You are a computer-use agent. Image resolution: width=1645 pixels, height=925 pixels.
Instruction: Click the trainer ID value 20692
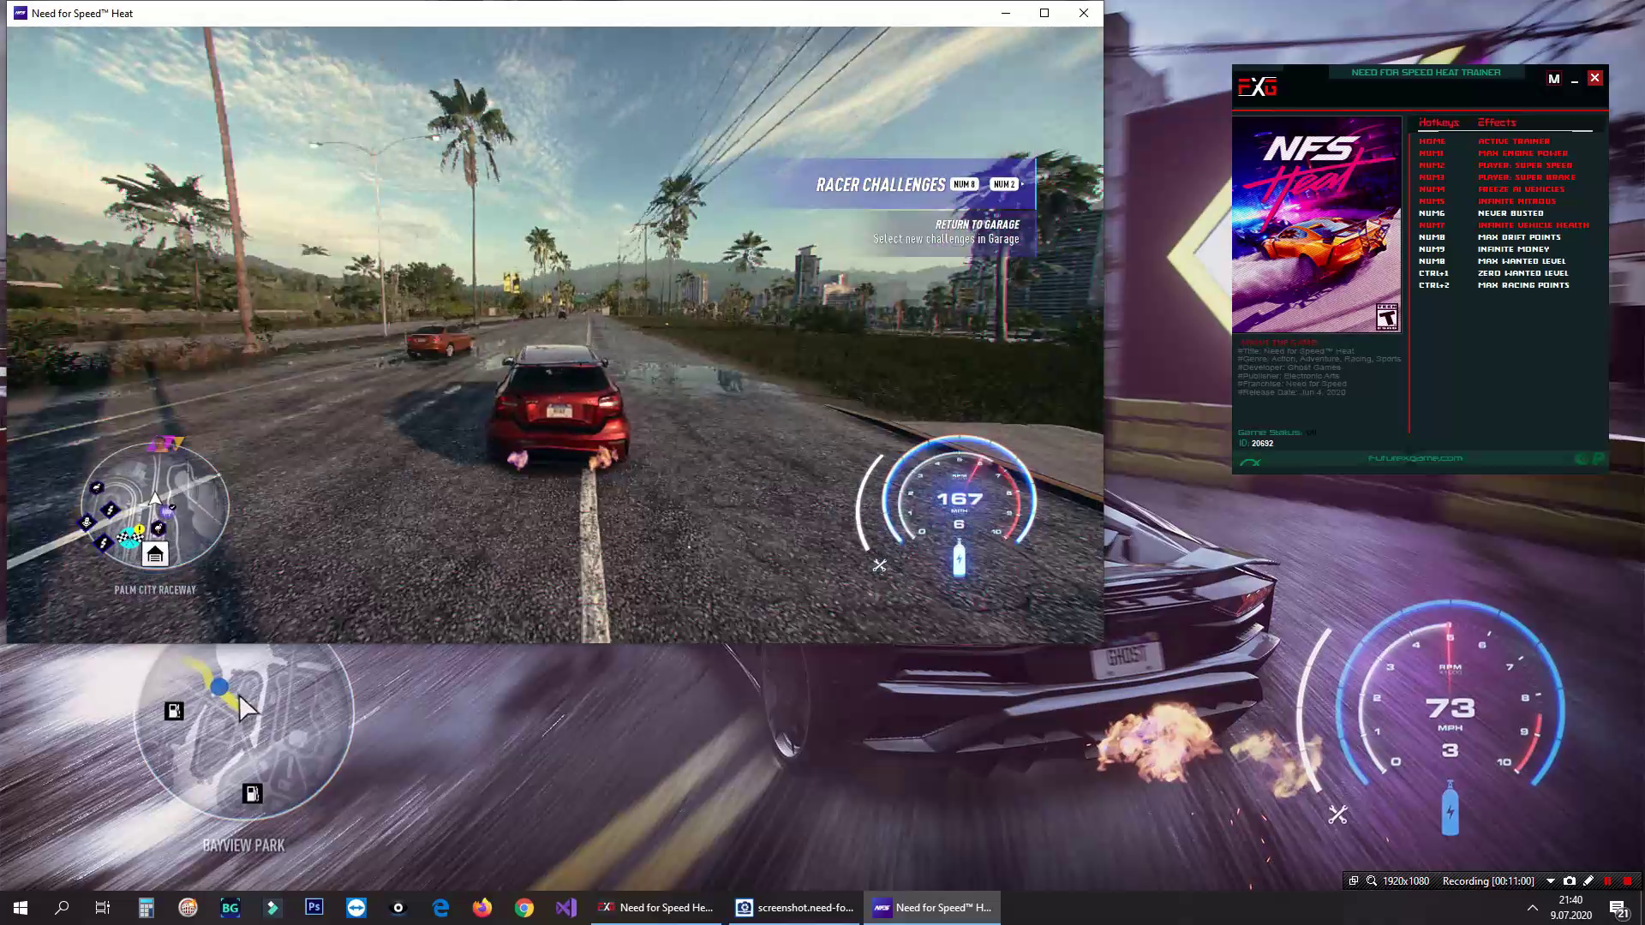click(x=1262, y=444)
